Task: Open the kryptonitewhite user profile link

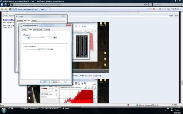Action: tap(9, 20)
